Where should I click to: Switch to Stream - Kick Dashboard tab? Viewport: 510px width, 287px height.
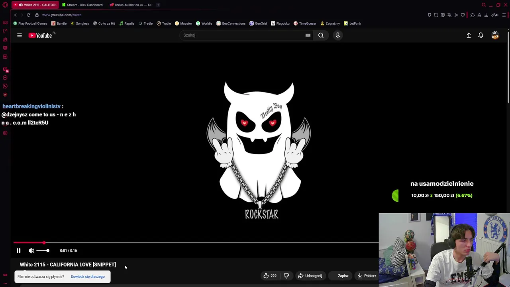click(x=82, y=5)
